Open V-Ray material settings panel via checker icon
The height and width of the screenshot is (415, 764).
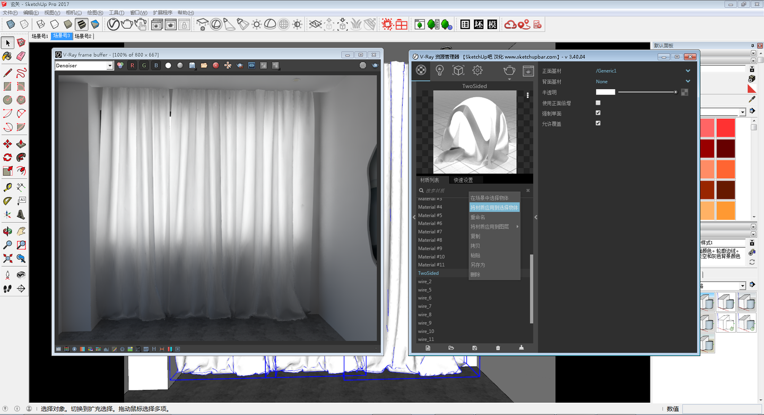(421, 70)
